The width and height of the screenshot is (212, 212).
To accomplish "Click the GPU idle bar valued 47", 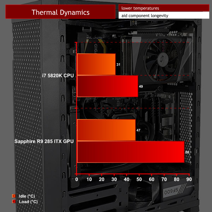I will coord(106,130).
